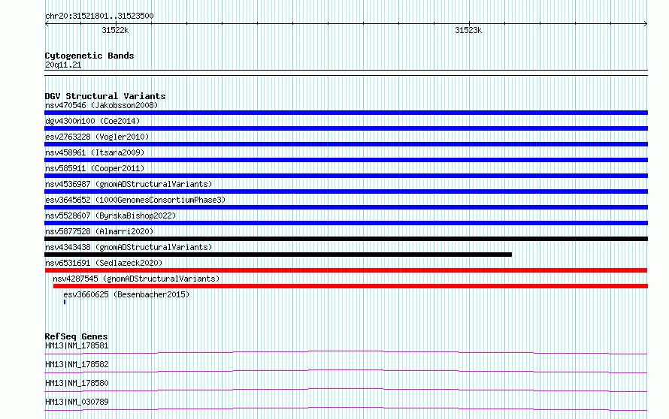
Task: Select the blue bar under nsv458961
Action: 346,160
